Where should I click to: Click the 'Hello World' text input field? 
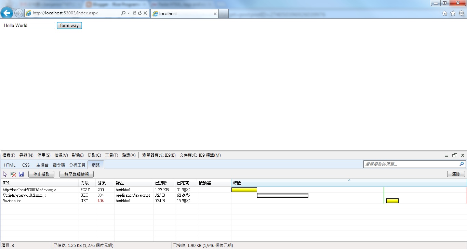[29, 26]
